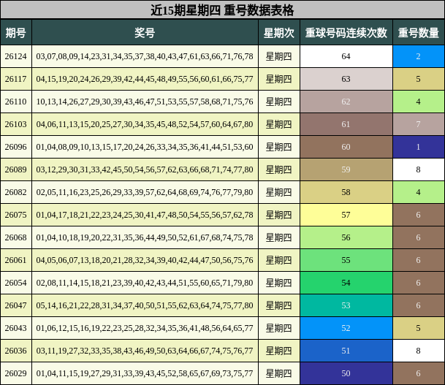The image size is (445, 385).
Task: Click the 星期次 column header
Action: tap(279, 33)
